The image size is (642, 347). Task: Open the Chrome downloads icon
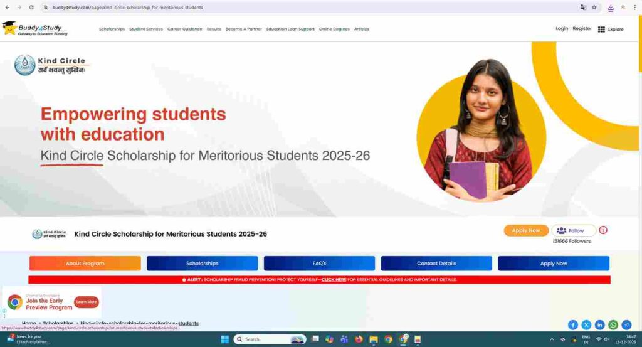[x=611, y=8]
